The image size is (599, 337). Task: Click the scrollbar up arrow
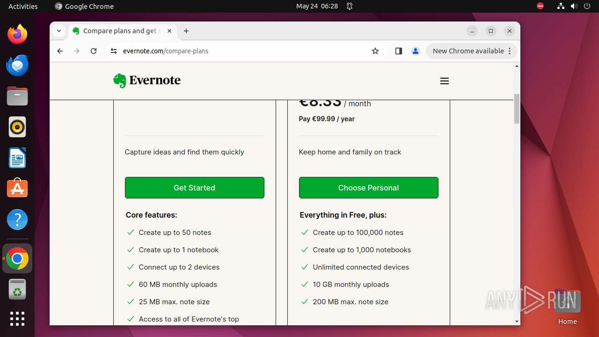[x=517, y=66]
